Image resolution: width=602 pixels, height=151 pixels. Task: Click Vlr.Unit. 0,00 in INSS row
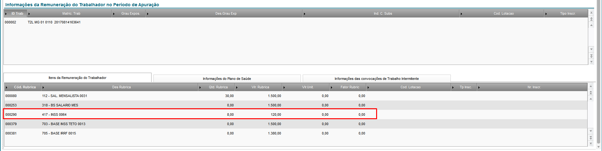[x=325, y=114]
